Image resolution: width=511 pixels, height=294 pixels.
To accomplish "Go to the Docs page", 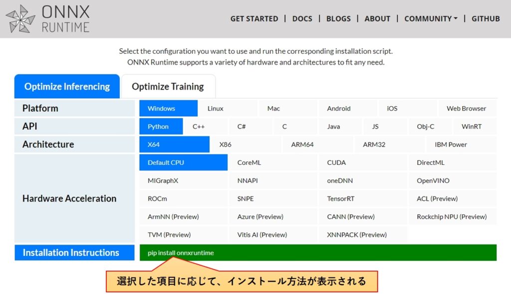I will [x=302, y=18].
